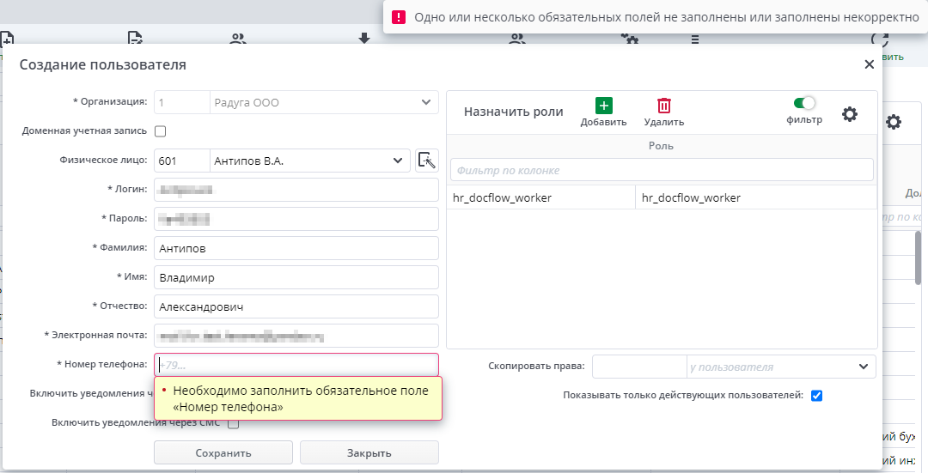
Task: Open the person lookup icon beside Антипов В.А.
Action: tap(426, 161)
